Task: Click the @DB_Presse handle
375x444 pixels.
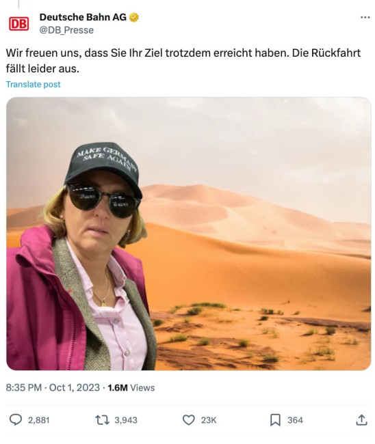Action: (66, 30)
